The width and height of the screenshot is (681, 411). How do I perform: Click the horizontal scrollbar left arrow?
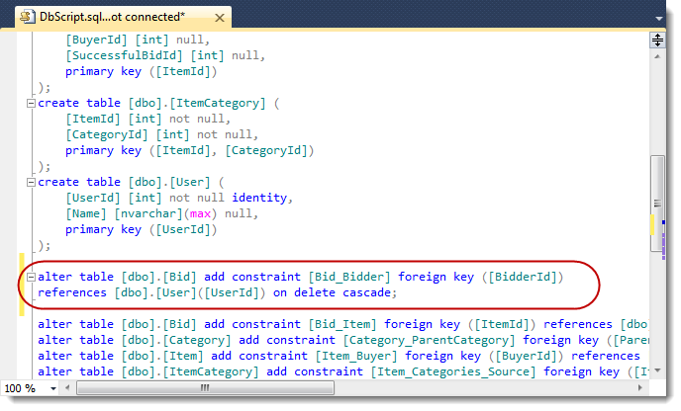[x=67, y=387]
